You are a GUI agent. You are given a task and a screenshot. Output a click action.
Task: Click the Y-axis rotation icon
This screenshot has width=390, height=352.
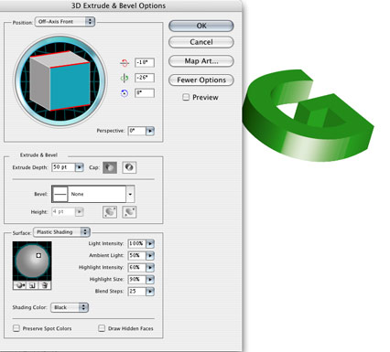(x=125, y=79)
